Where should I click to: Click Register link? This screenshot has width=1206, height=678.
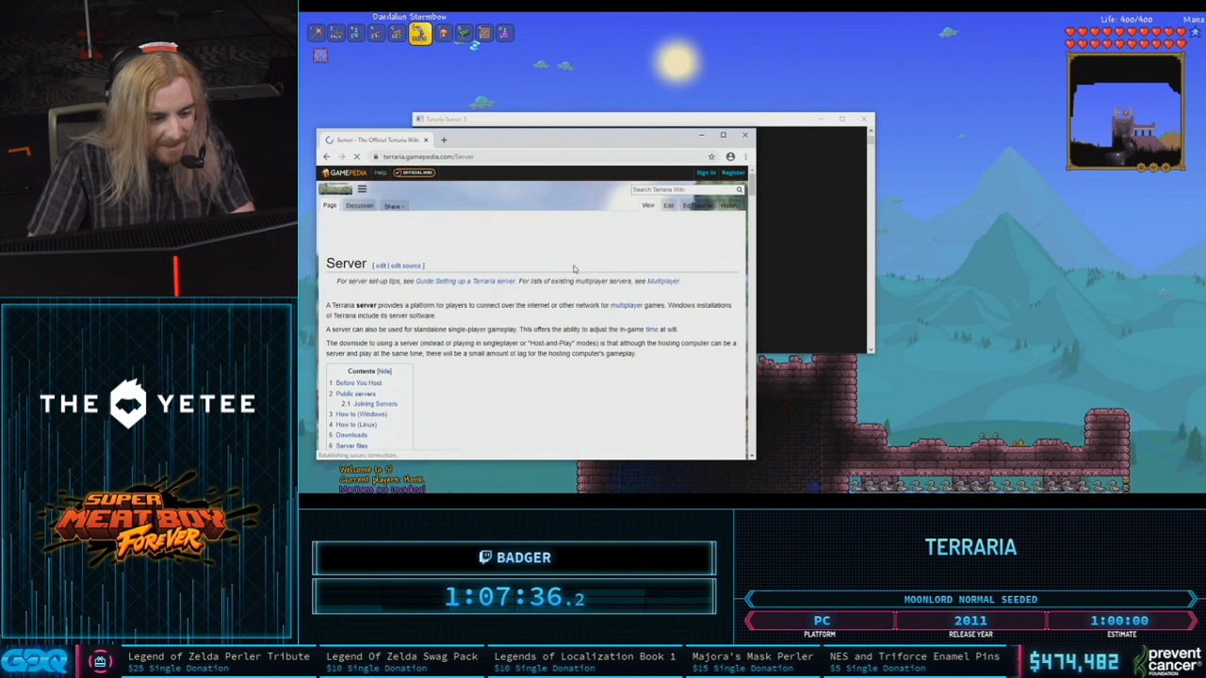[733, 172]
